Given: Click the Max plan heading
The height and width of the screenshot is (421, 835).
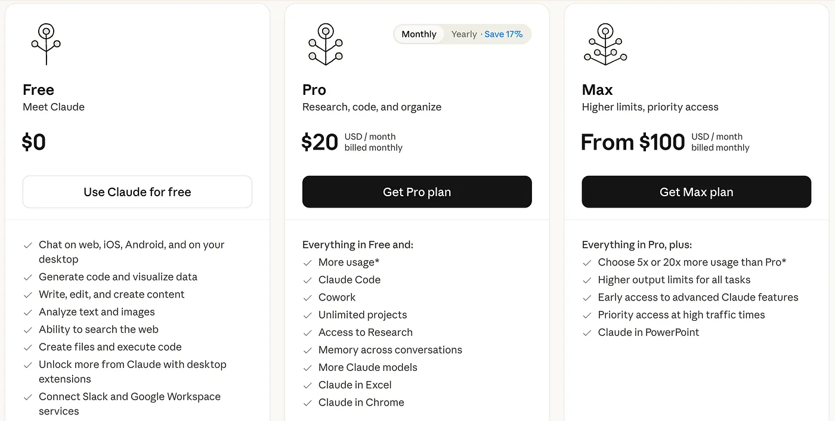Looking at the screenshot, I should point(597,90).
